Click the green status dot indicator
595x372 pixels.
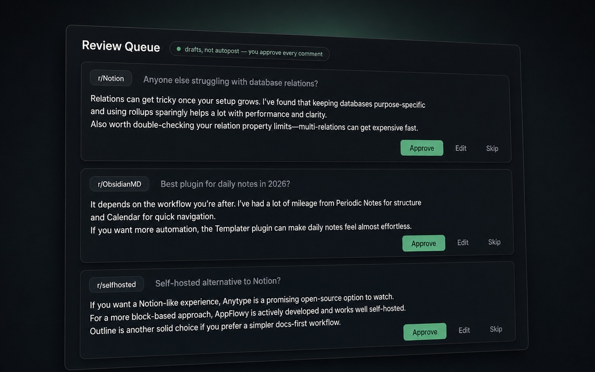click(x=178, y=49)
